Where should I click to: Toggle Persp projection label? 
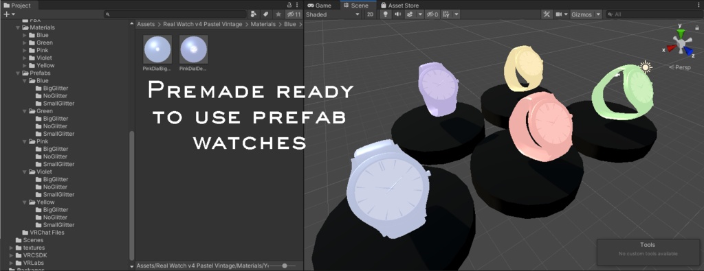pyautogui.click(x=680, y=67)
